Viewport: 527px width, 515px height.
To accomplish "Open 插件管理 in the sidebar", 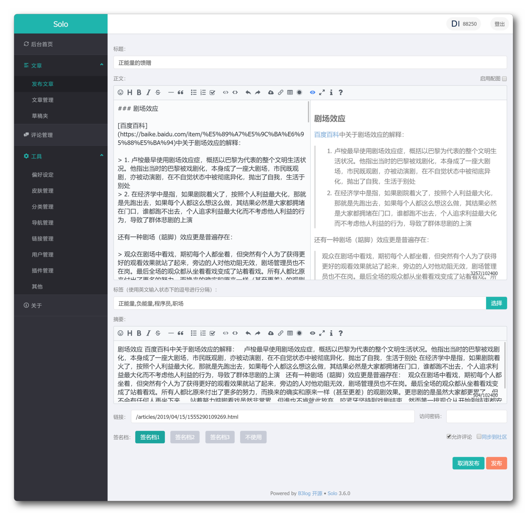I will [61, 270].
